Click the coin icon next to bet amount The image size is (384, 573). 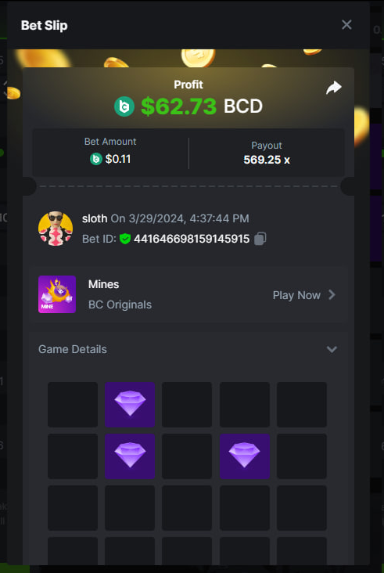click(96, 159)
